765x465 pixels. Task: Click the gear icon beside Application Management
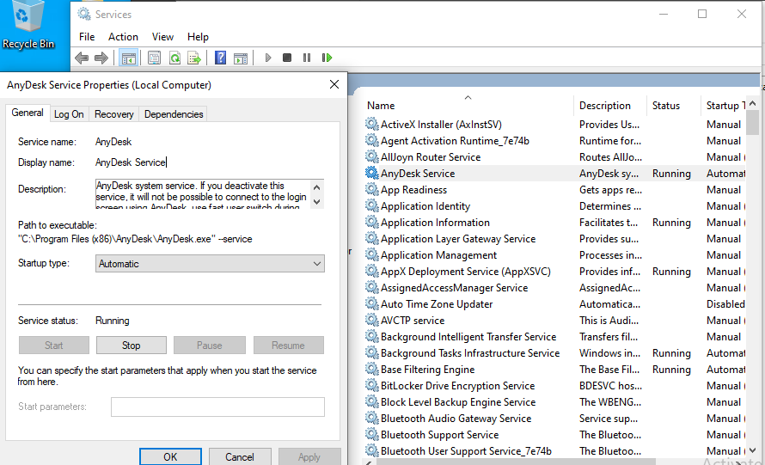[x=372, y=254]
